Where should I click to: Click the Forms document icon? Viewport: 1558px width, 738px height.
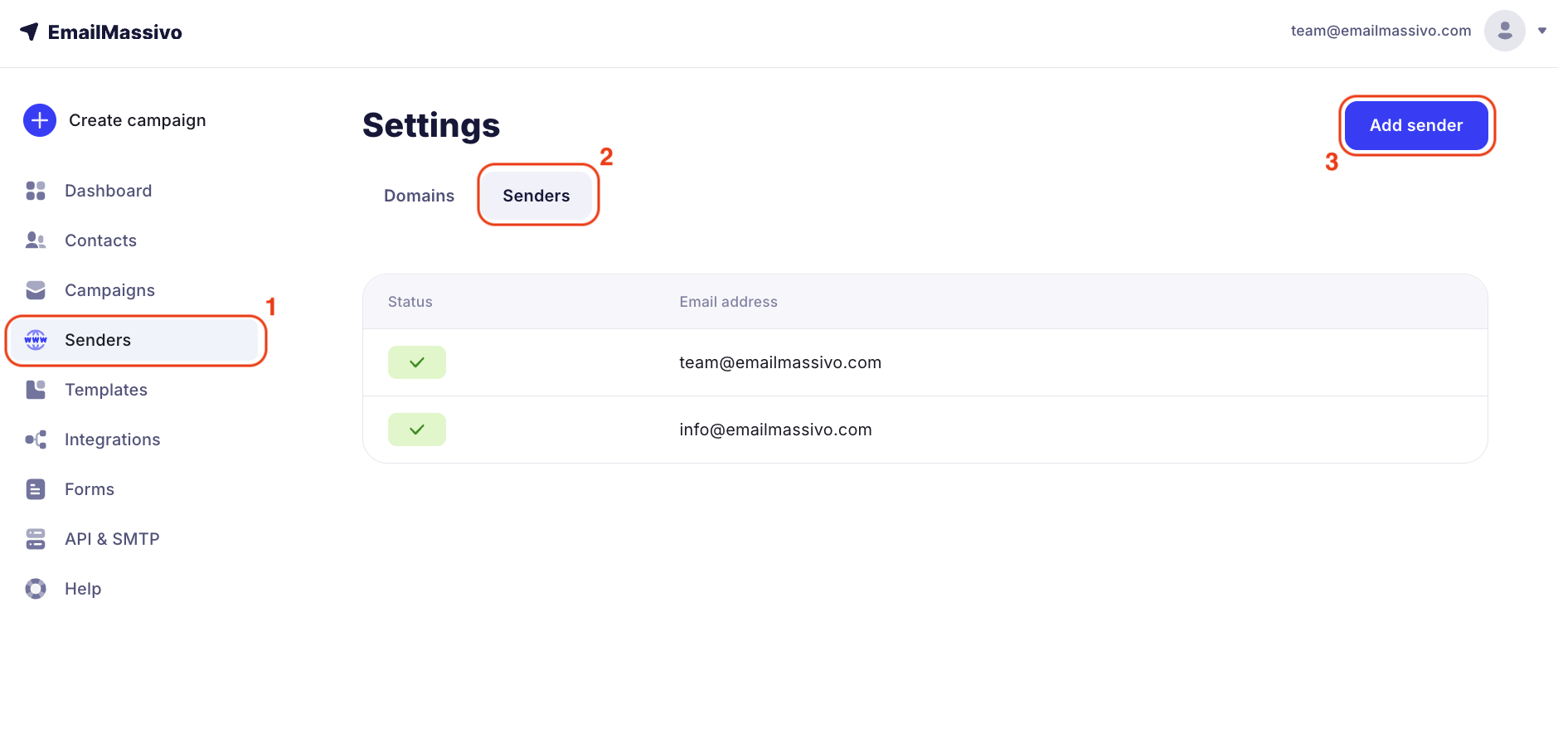click(36, 489)
